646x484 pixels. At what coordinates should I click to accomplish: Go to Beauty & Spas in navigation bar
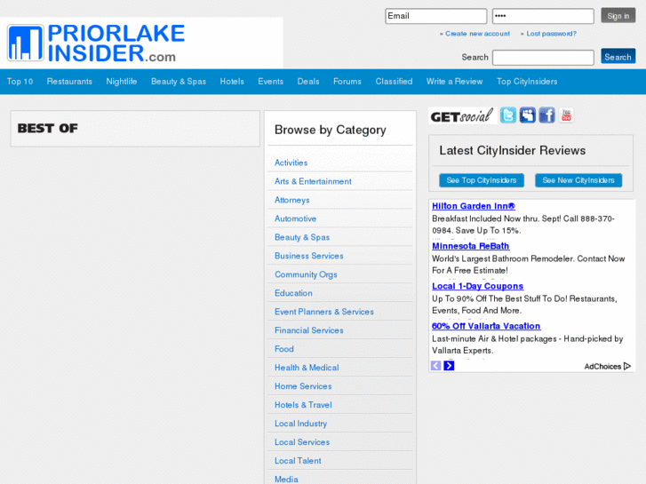pos(179,82)
